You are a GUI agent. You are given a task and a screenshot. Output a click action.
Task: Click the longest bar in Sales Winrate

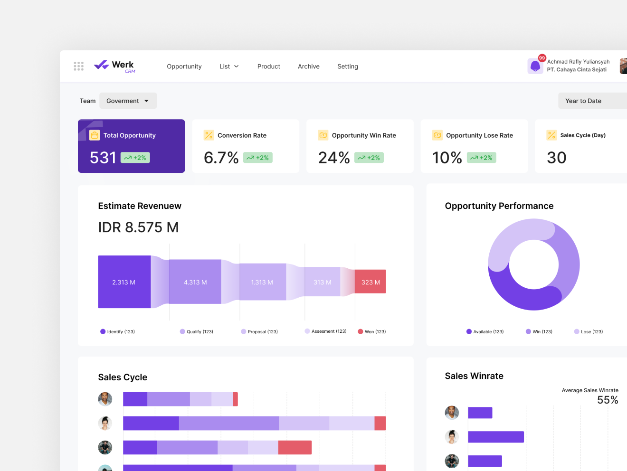click(496, 437)
